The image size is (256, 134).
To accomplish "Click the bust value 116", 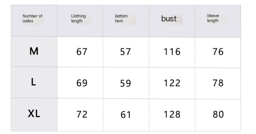I will coord(172,52).
